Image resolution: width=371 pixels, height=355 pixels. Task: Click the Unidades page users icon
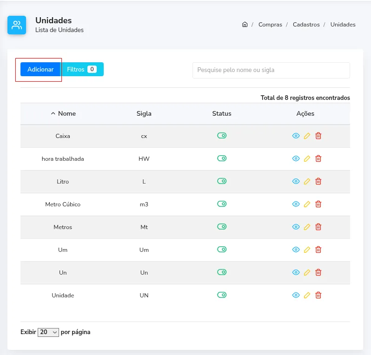click(x=17, y=25)
